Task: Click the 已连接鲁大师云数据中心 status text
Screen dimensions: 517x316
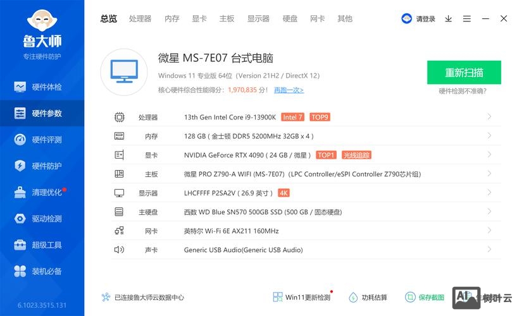Action: point(149,298)
